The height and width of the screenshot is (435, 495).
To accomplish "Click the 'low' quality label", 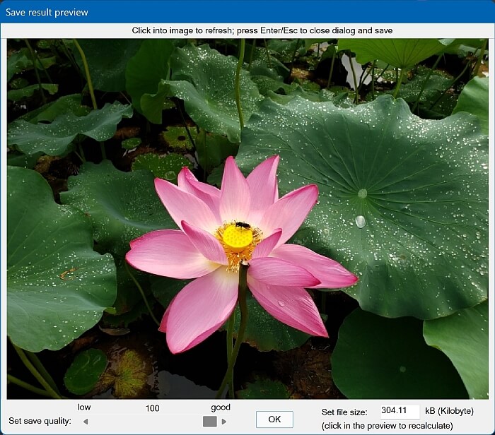I will [x=84, y=407].
